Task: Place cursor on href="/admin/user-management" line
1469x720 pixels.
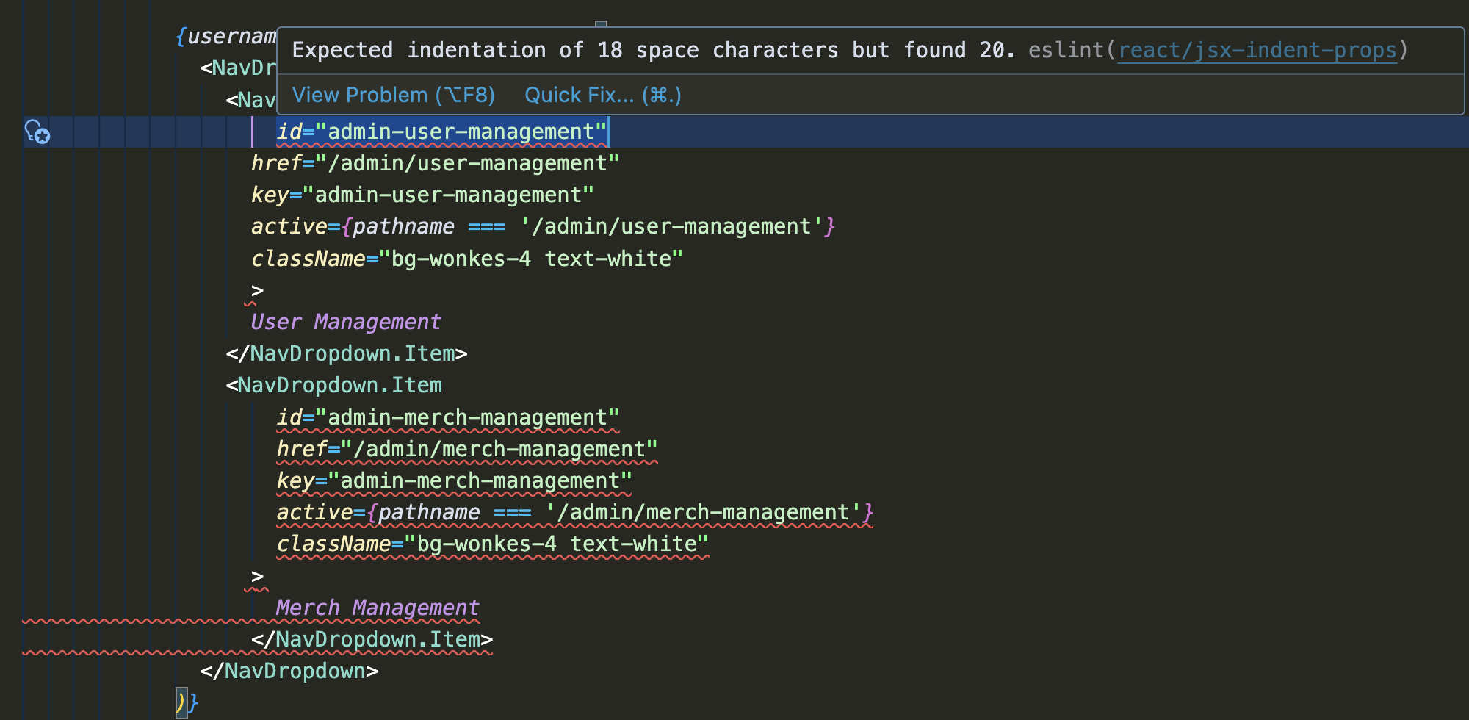Action: (435, 163)
